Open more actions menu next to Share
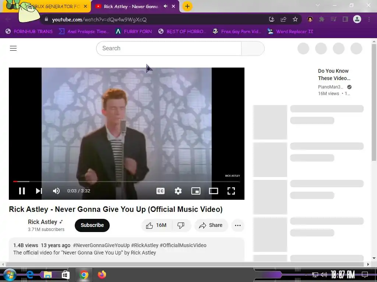Viewport: 377px width, 282px height. pyautogui.click(x=238, y=225)
